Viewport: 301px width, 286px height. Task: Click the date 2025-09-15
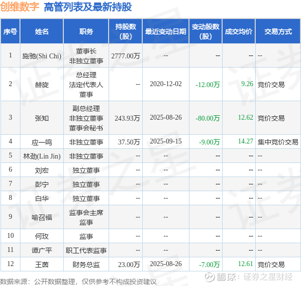coord(166,141)
